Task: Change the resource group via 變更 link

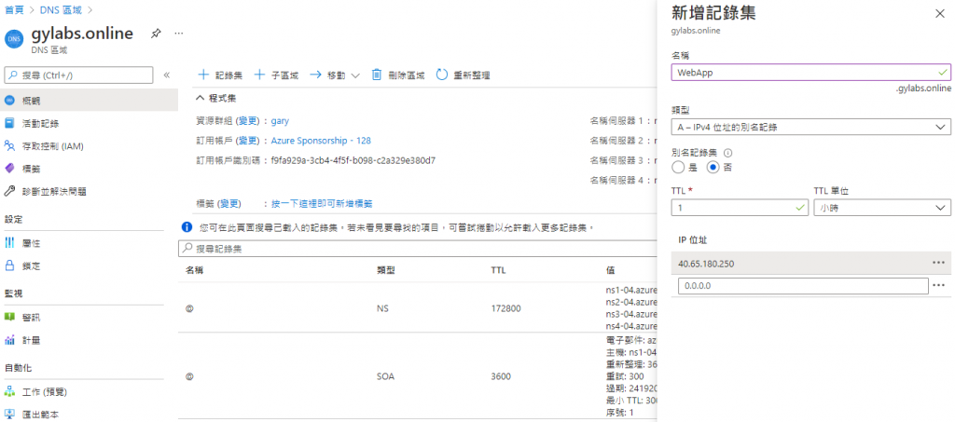Action: (x=248, y=121)
